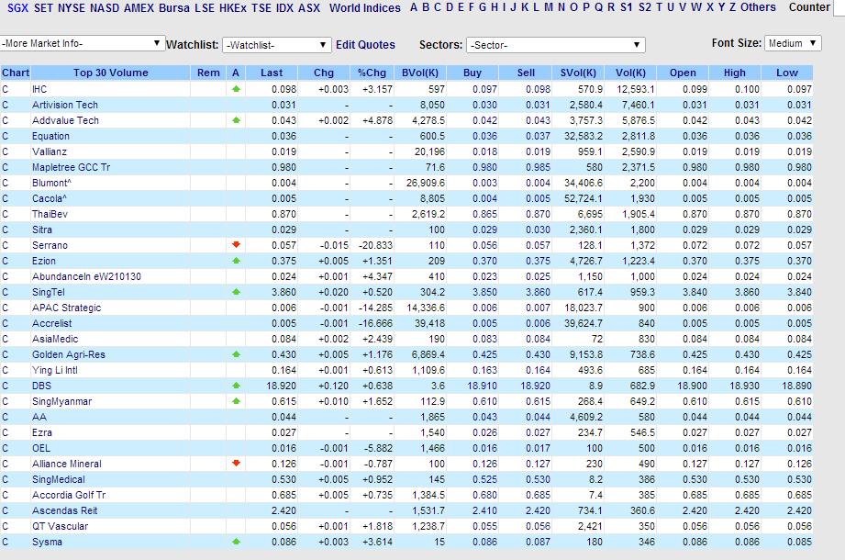Open the chart icon for DBS
Image resolution: width=845 pixels, height=560 pixels.
(x=6, y=386)
